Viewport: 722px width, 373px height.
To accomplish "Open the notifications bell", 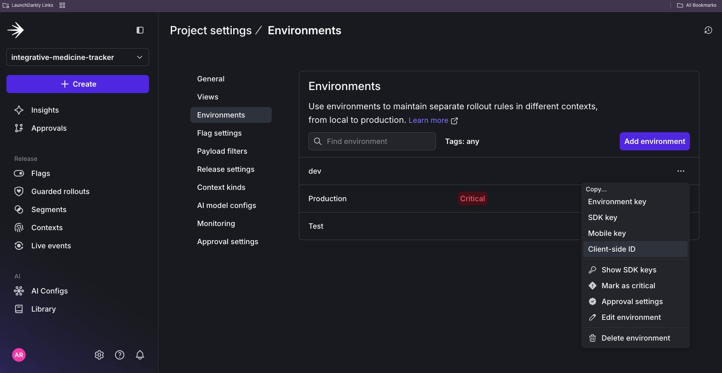I will tap(140, 355).
